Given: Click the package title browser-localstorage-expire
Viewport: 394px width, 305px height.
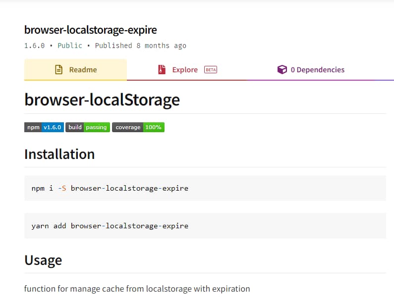Looking at the screenshot, I should [91, 30].
